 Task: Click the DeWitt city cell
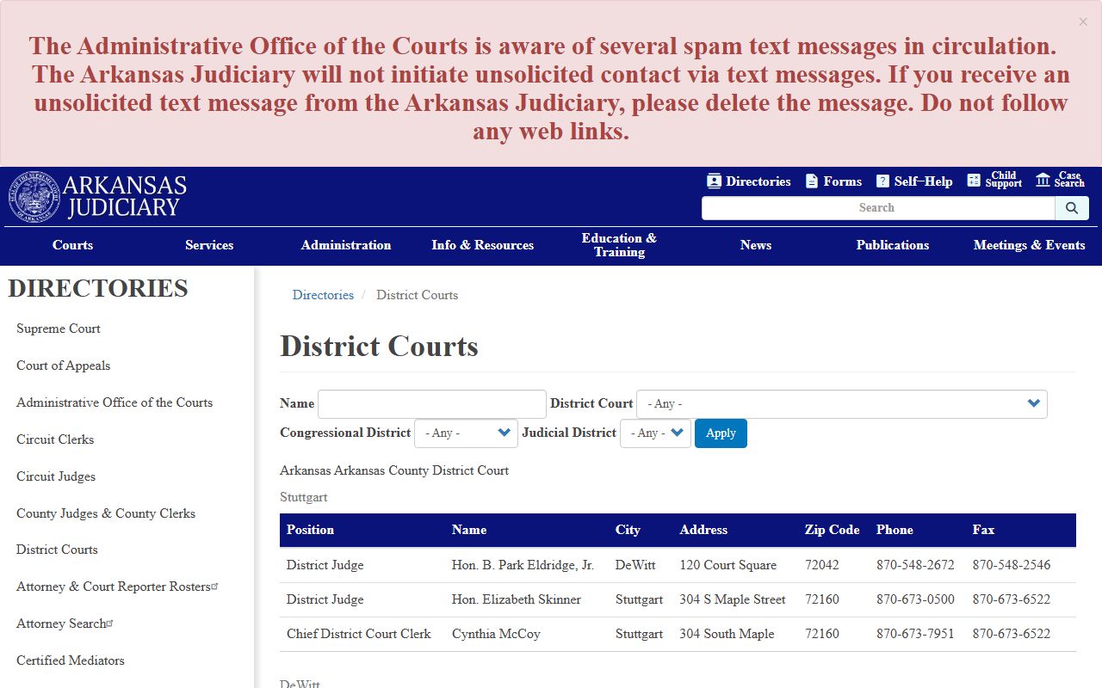635,565
